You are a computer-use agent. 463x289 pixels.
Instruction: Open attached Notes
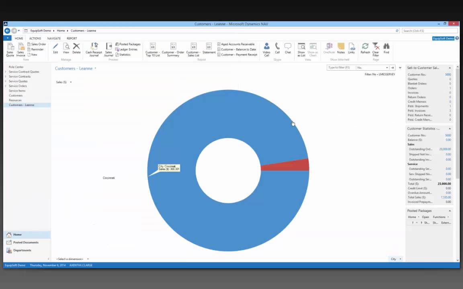click(341, 48)
